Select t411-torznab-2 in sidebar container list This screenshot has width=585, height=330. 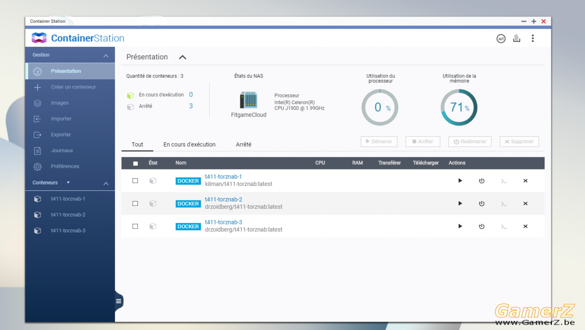coord(70,215)
